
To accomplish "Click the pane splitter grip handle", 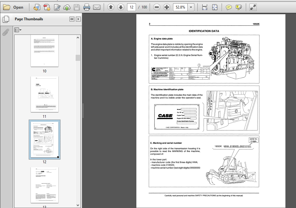I will [83, 111].
